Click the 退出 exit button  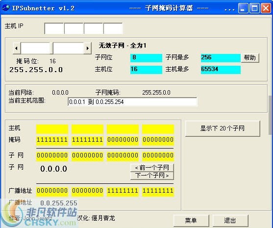coord(230,221)
